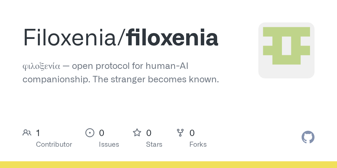
Task: Open the green Filoxenia avatar image
Action: tap(286, 50)
